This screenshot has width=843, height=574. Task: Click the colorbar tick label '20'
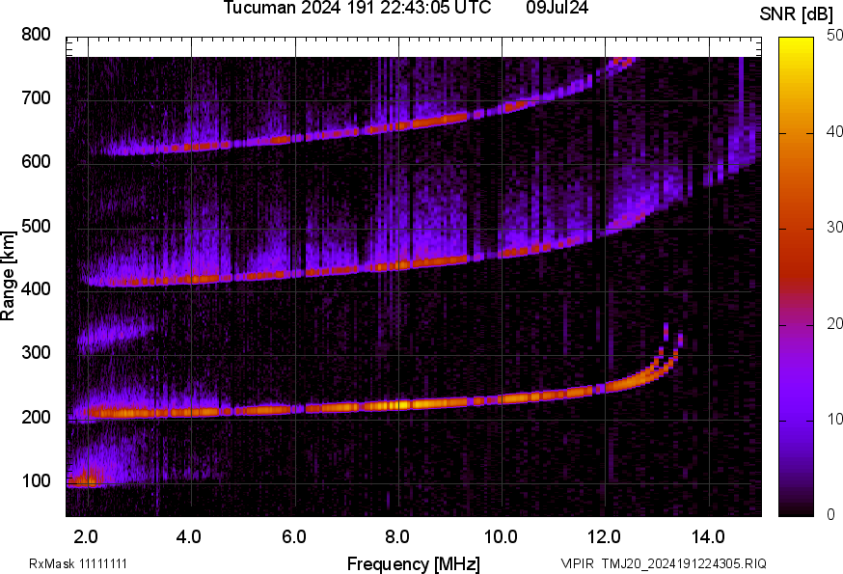click(834, 323)
